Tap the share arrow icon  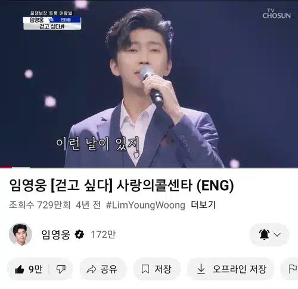pos(91,269)
